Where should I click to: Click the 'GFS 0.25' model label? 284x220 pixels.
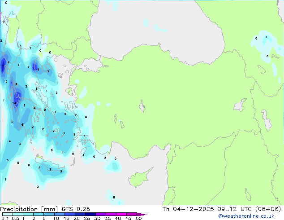pyautogui.click(x=76, y=209)
